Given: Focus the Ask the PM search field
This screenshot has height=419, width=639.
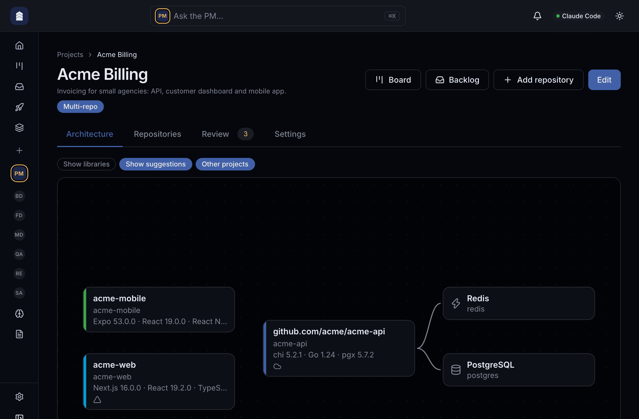Looking at the screenshot, I should (x=278, y=16).
